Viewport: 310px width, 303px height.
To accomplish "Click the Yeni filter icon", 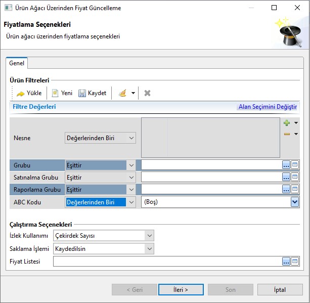I will point(55,93).
